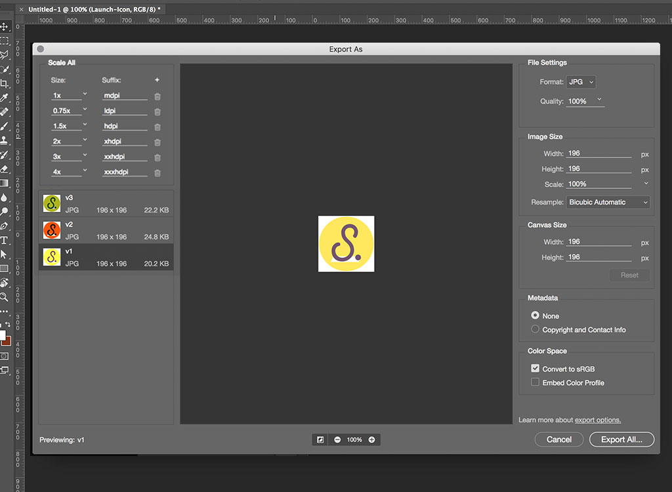Choose Copyright and Contact Info metadata
The width and height of the screenshot is (672, 492).
pyautogui.click(x=535, y=329)
